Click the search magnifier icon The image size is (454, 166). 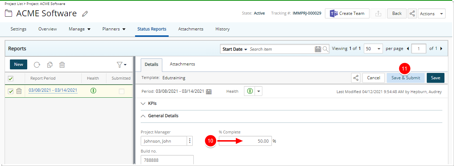325,49
